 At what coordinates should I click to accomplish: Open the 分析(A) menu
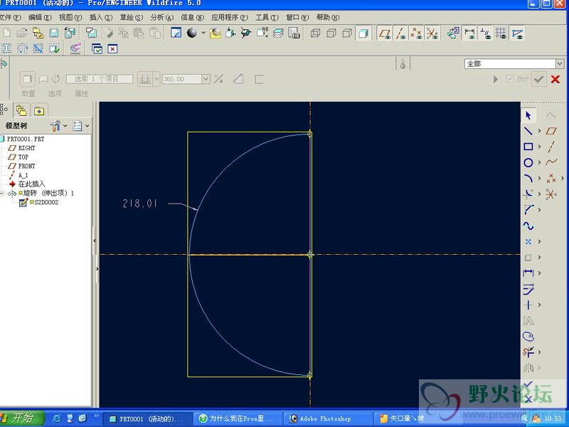(162, 17)
